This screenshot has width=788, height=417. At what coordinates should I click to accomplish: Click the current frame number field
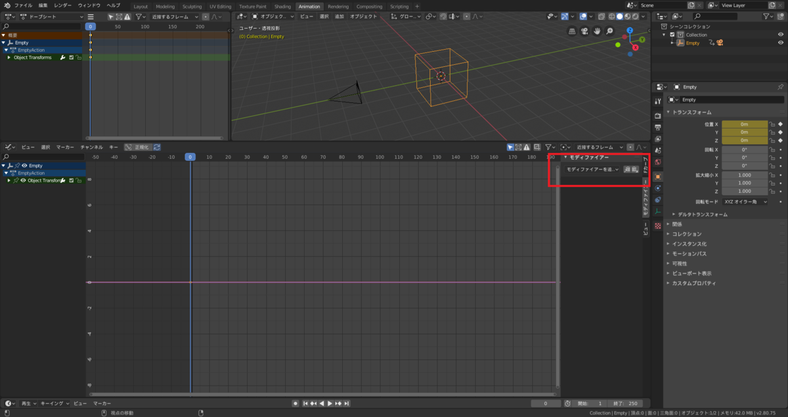[x=546, y=403]
